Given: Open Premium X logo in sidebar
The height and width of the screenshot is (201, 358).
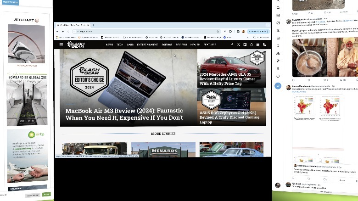Looking at the screenshot, I should point(278,30).
